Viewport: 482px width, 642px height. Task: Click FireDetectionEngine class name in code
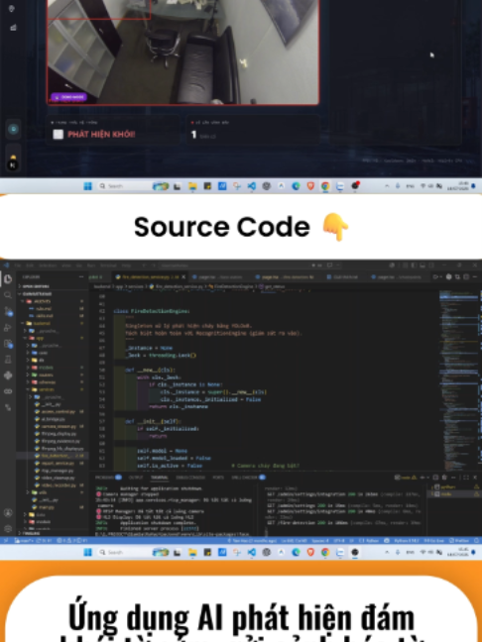(160, 311)
